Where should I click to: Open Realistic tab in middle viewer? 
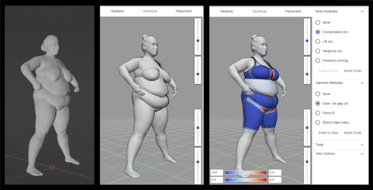pos(118,11)
